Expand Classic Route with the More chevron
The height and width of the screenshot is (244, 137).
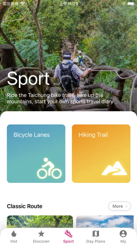pos(126,206)
